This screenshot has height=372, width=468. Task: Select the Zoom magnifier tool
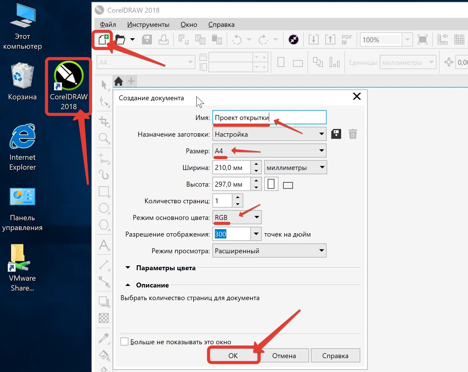click(x=104, y=138)
